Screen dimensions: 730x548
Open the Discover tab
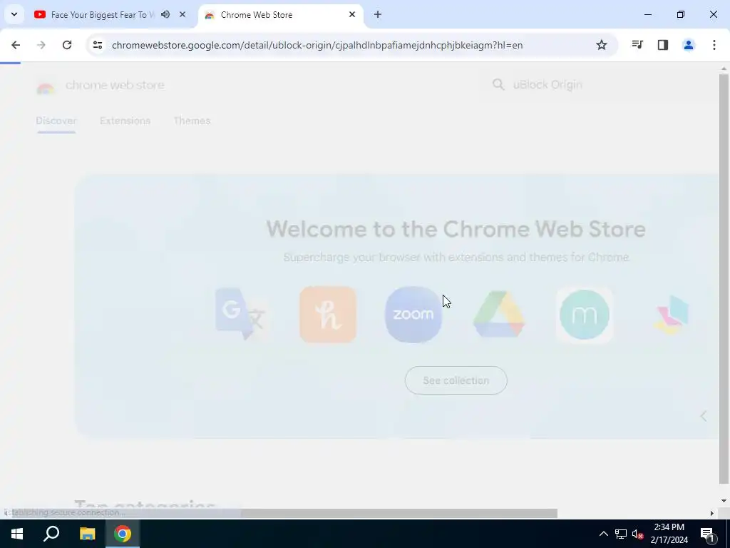pyautogui.click(x=56, y=121)
